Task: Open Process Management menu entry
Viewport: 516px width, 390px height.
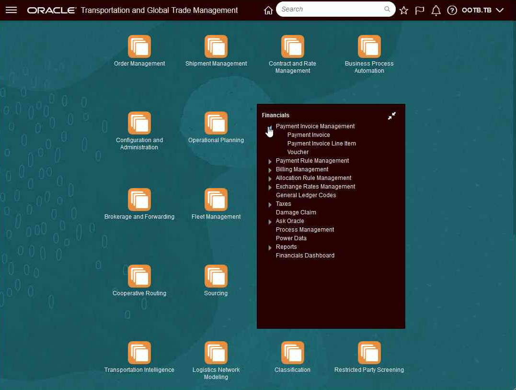Action: pos(305,229)
